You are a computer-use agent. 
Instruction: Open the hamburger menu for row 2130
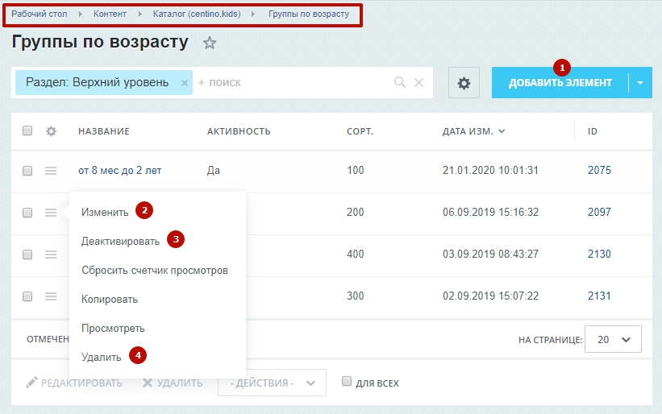click(51, 255)
